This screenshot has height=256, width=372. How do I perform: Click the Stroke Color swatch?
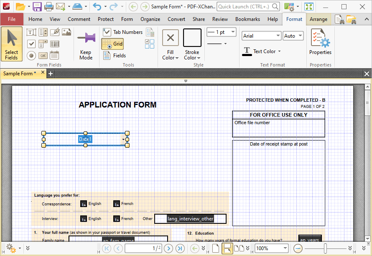[192, 38]
